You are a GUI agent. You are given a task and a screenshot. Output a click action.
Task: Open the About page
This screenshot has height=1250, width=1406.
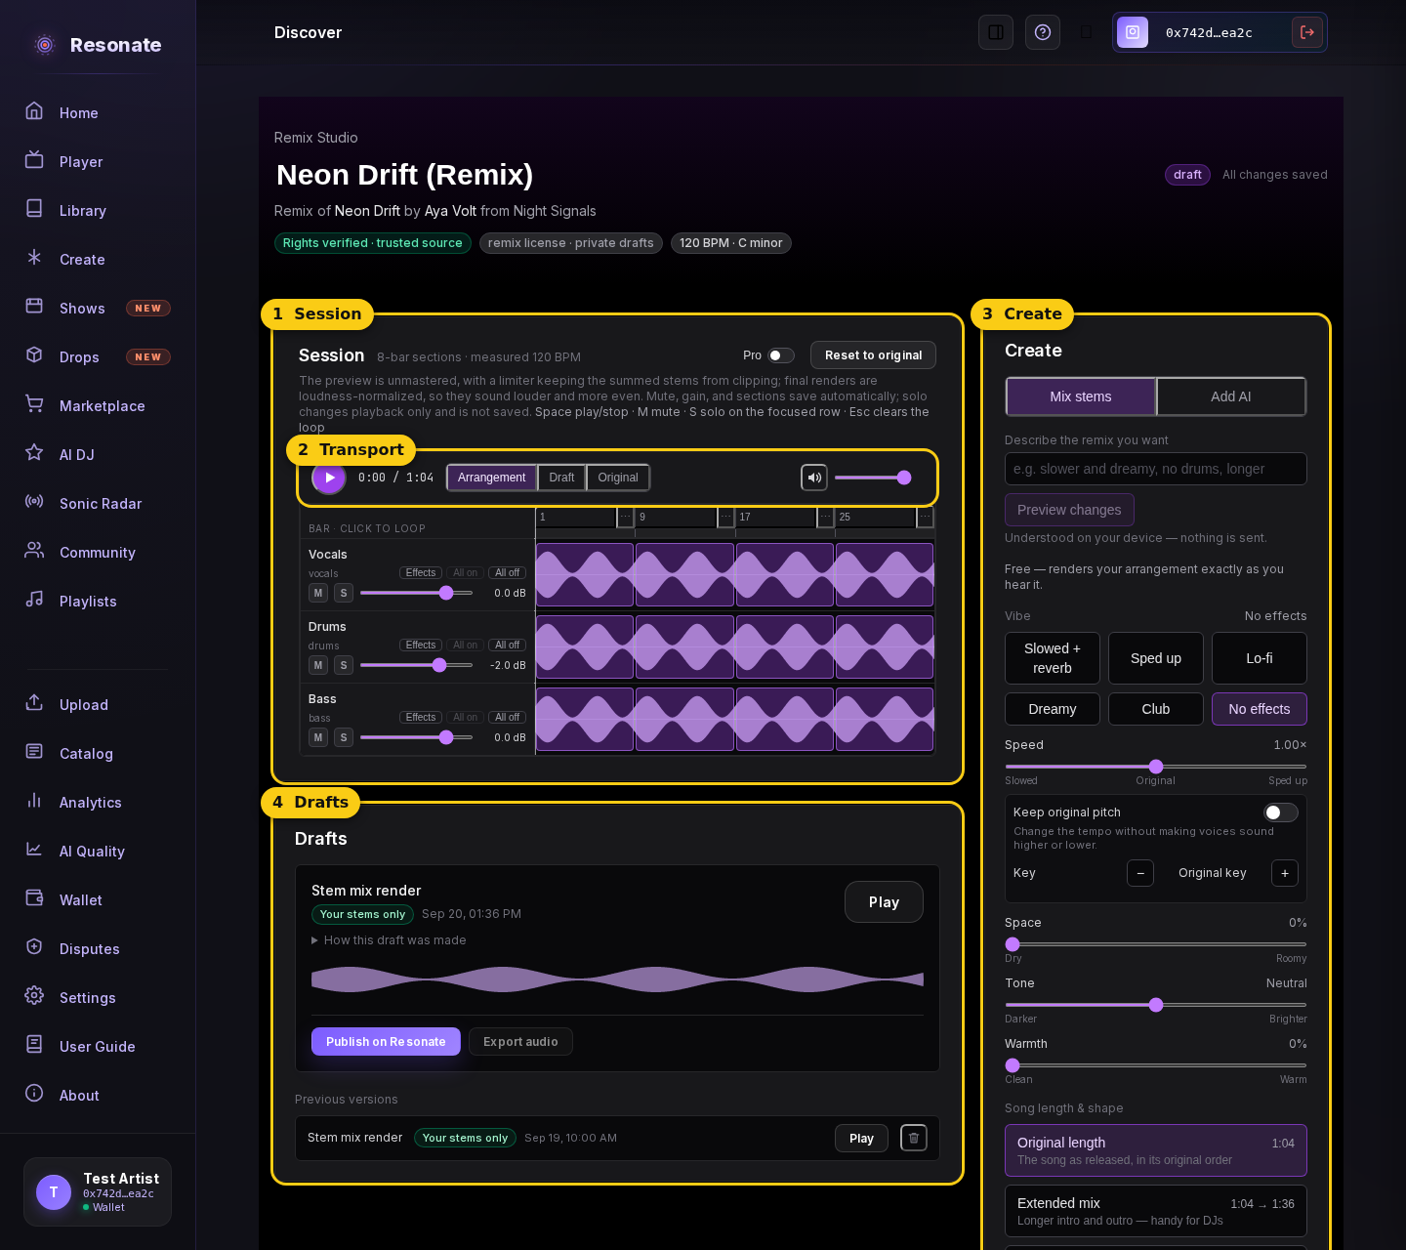tap(98, 1095)
